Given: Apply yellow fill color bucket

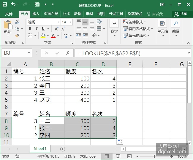Looking at the screenshot, I should [x=43, y=35].
